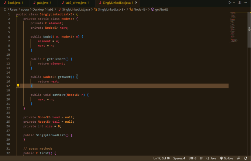Change file encoding UTF-8
The image size is (251, 161).
pos(192,158)
